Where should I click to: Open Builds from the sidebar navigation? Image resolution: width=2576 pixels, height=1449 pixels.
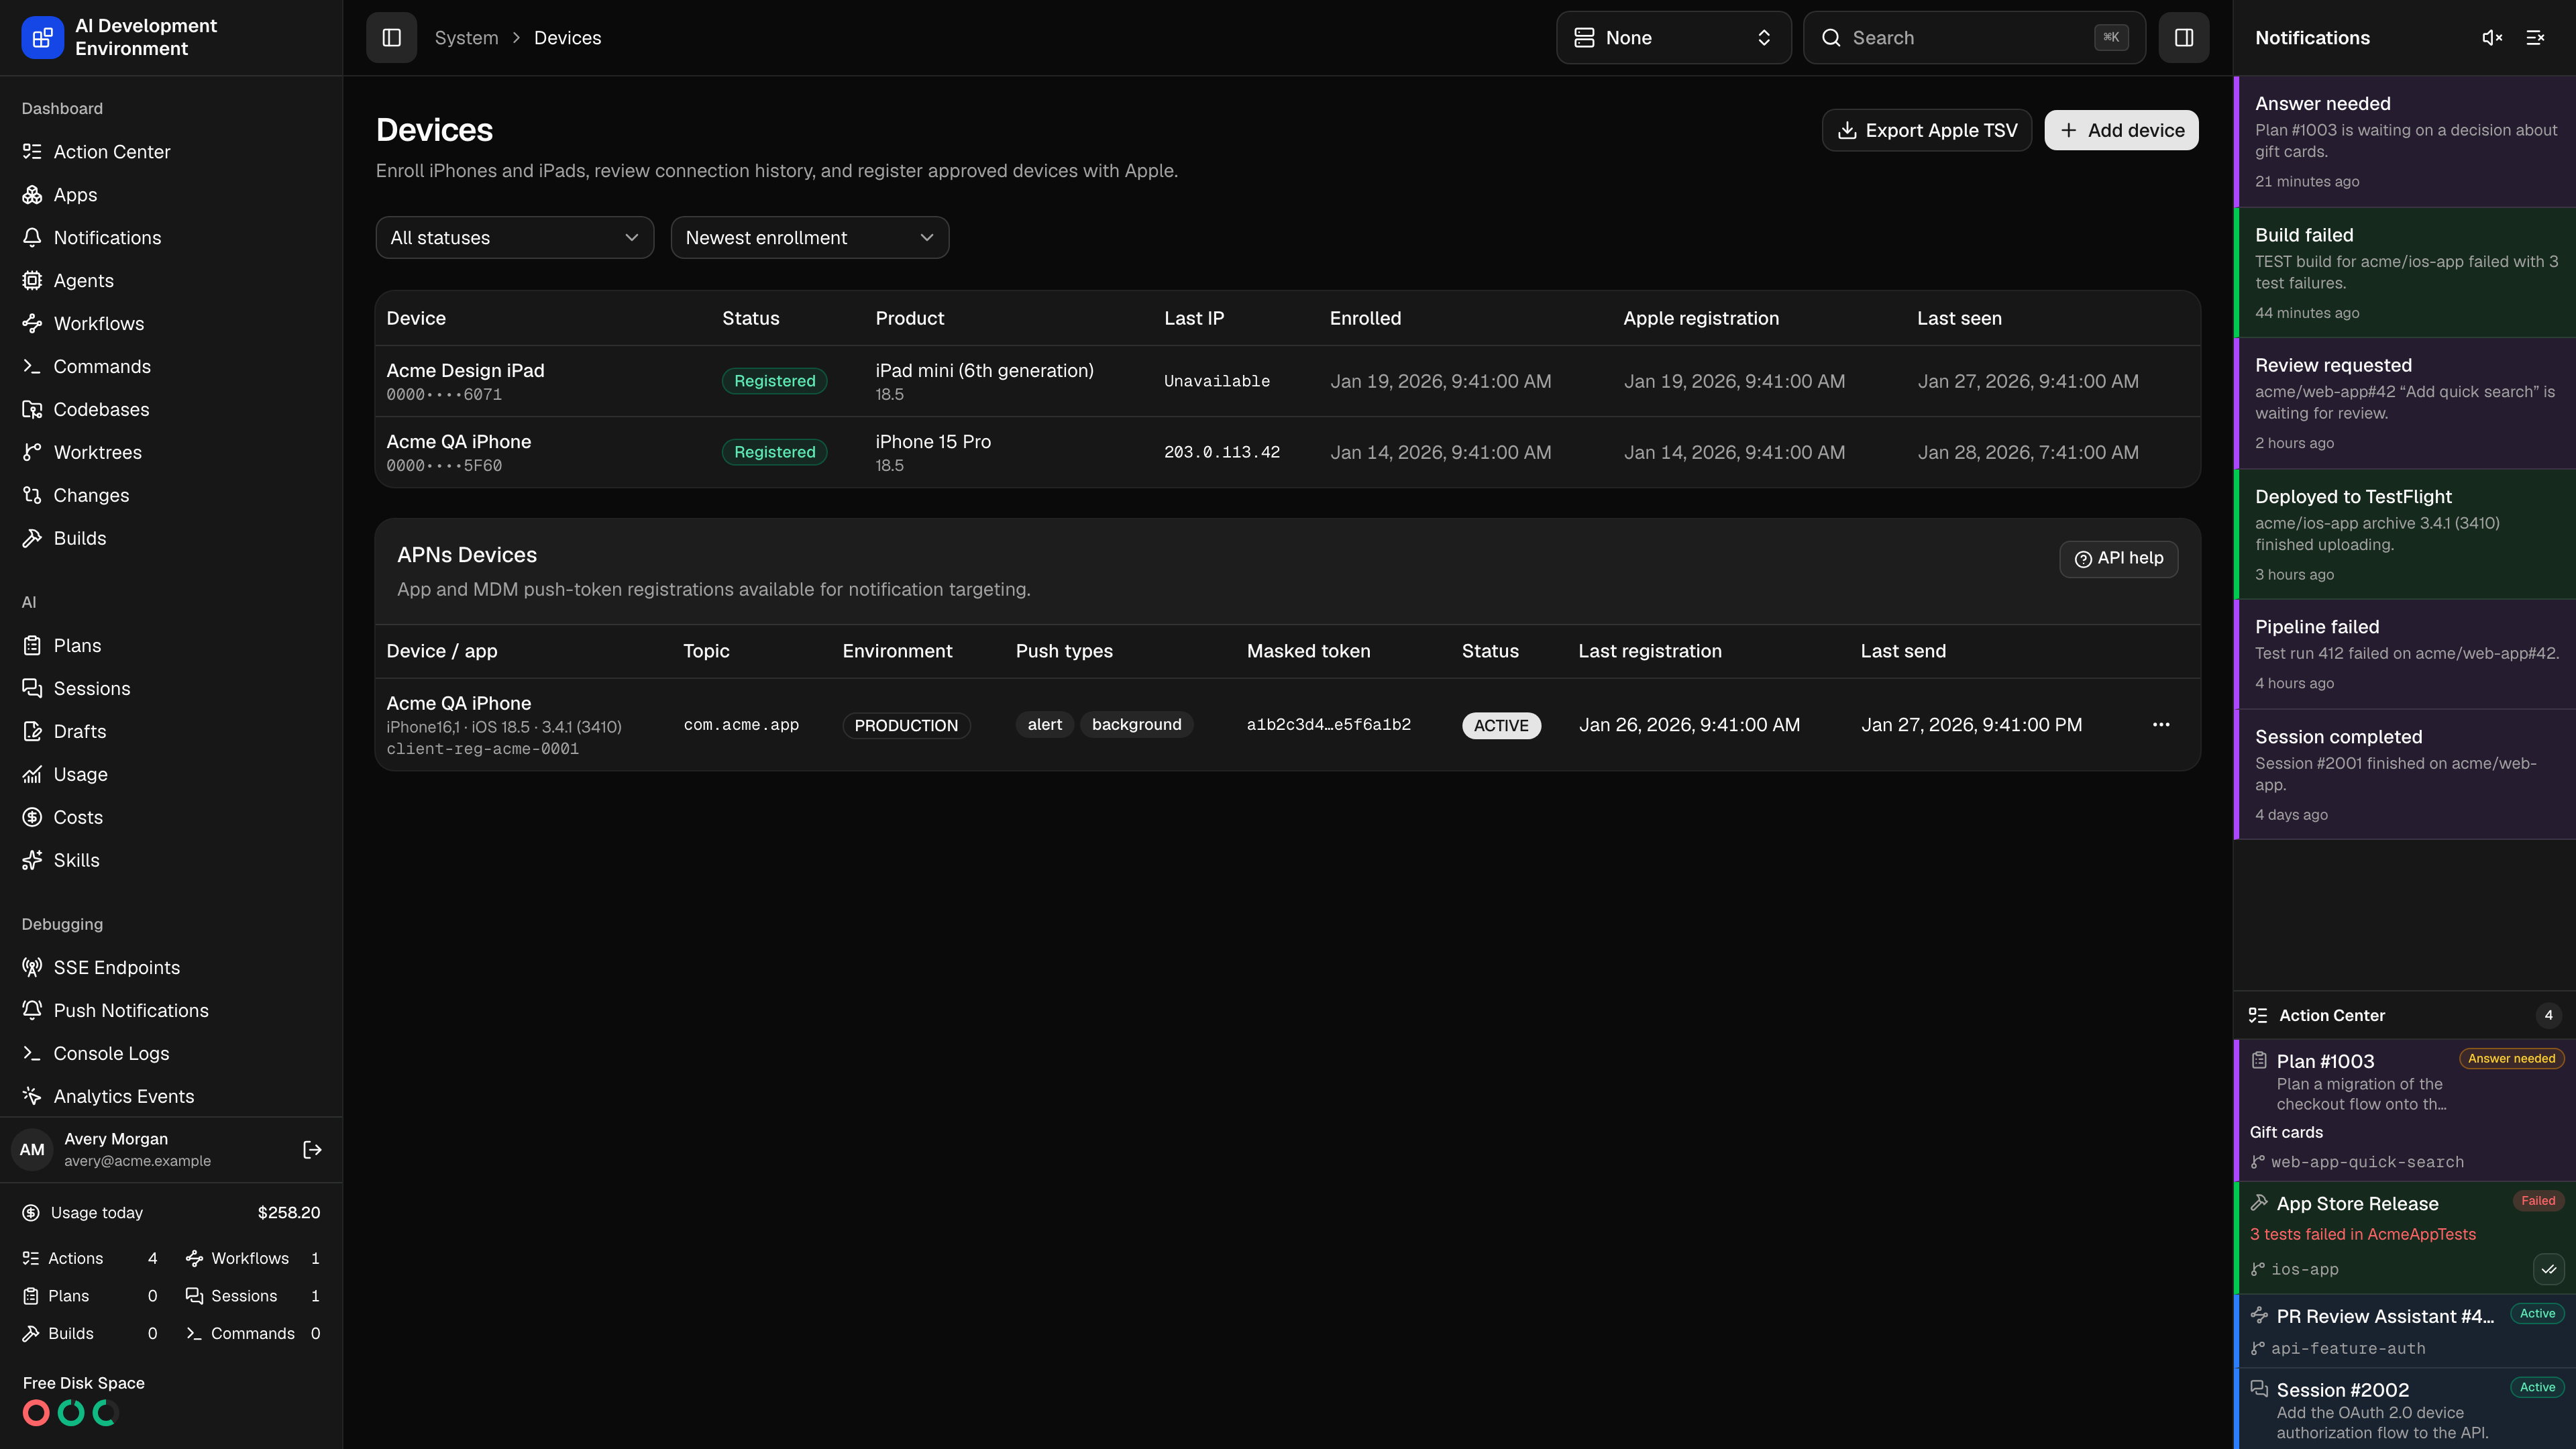172,538
